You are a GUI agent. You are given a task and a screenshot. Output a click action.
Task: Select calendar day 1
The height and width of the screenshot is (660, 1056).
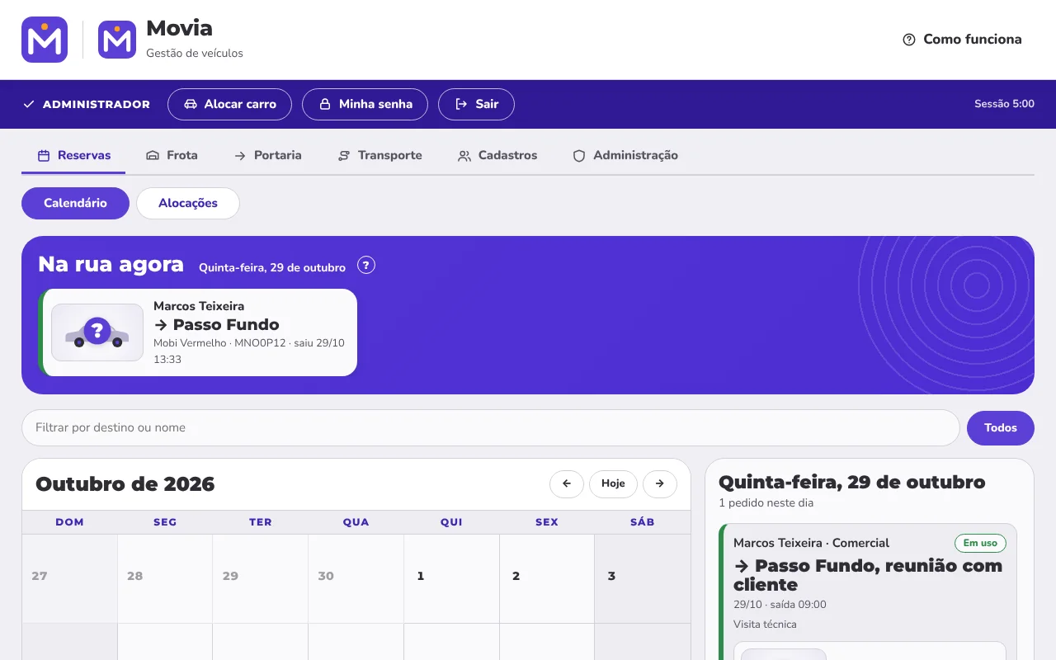(451, 578)
